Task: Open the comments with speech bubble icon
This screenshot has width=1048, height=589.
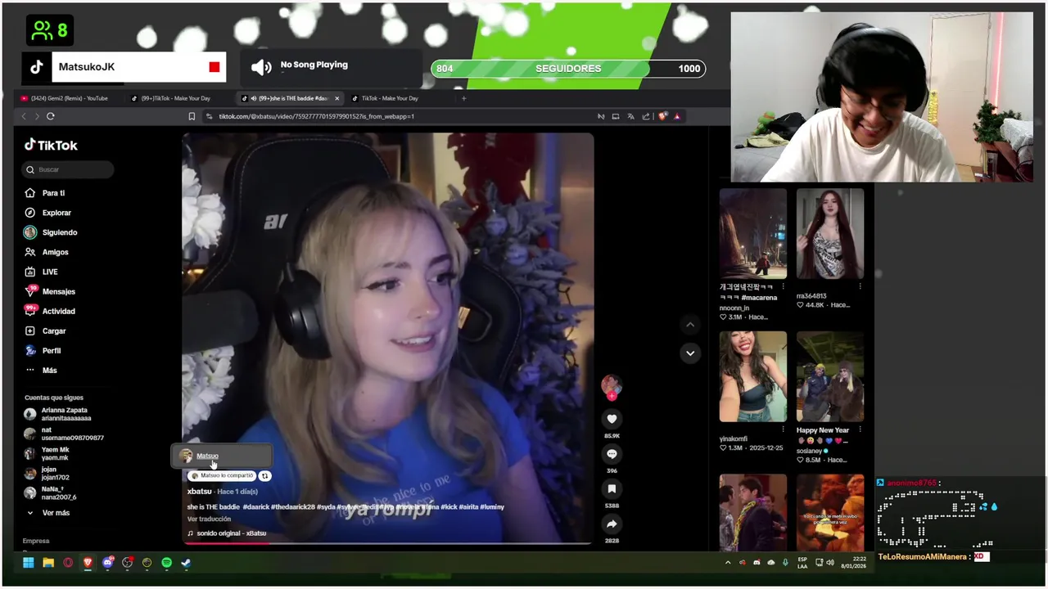Action: coord(612,454)
